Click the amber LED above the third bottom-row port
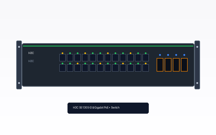 click(77, 63)
